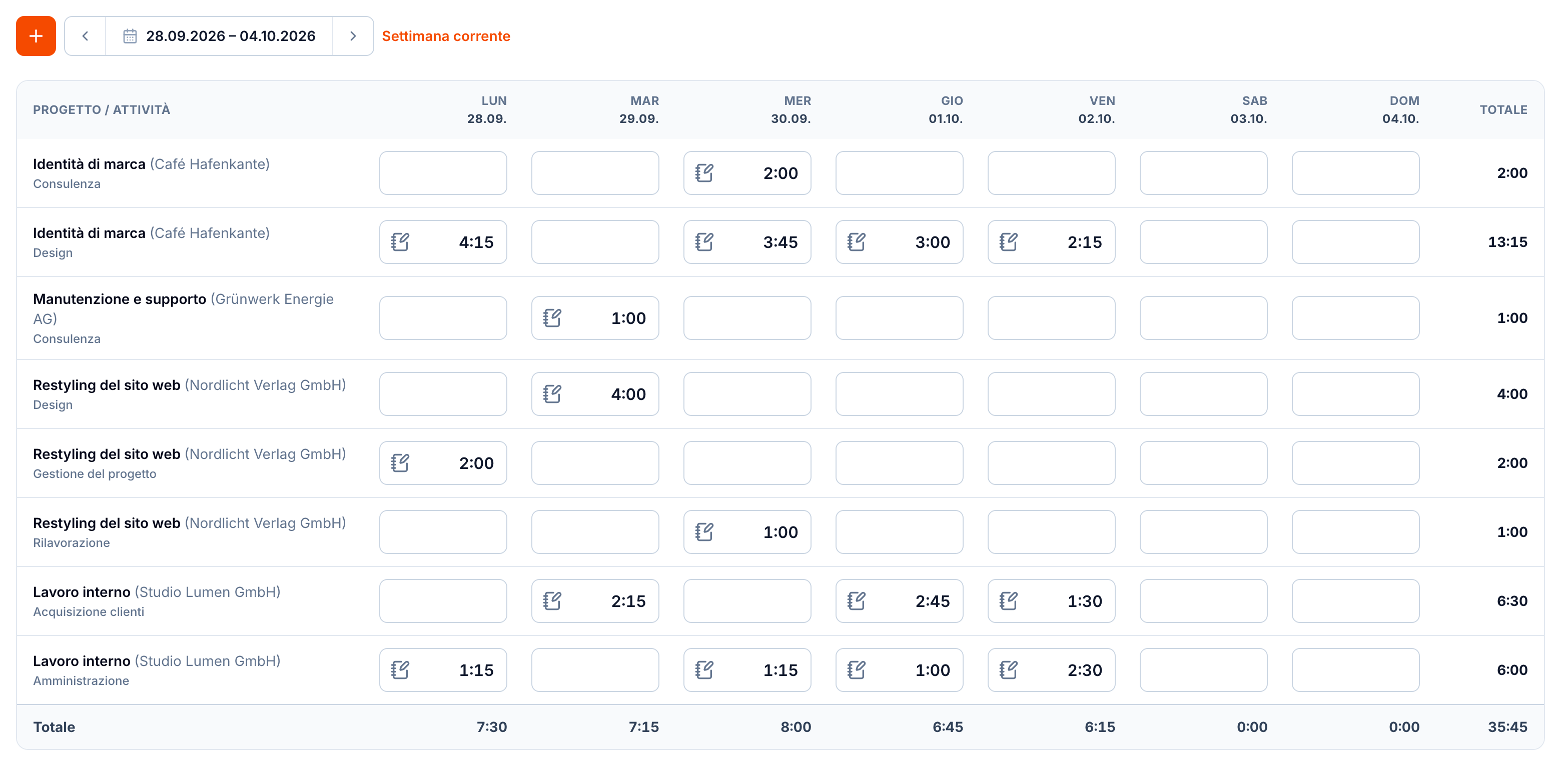Open note icon for Amministrazione Monday 1:15
The image size is (1561, 766).
click(x=400, y=670)
